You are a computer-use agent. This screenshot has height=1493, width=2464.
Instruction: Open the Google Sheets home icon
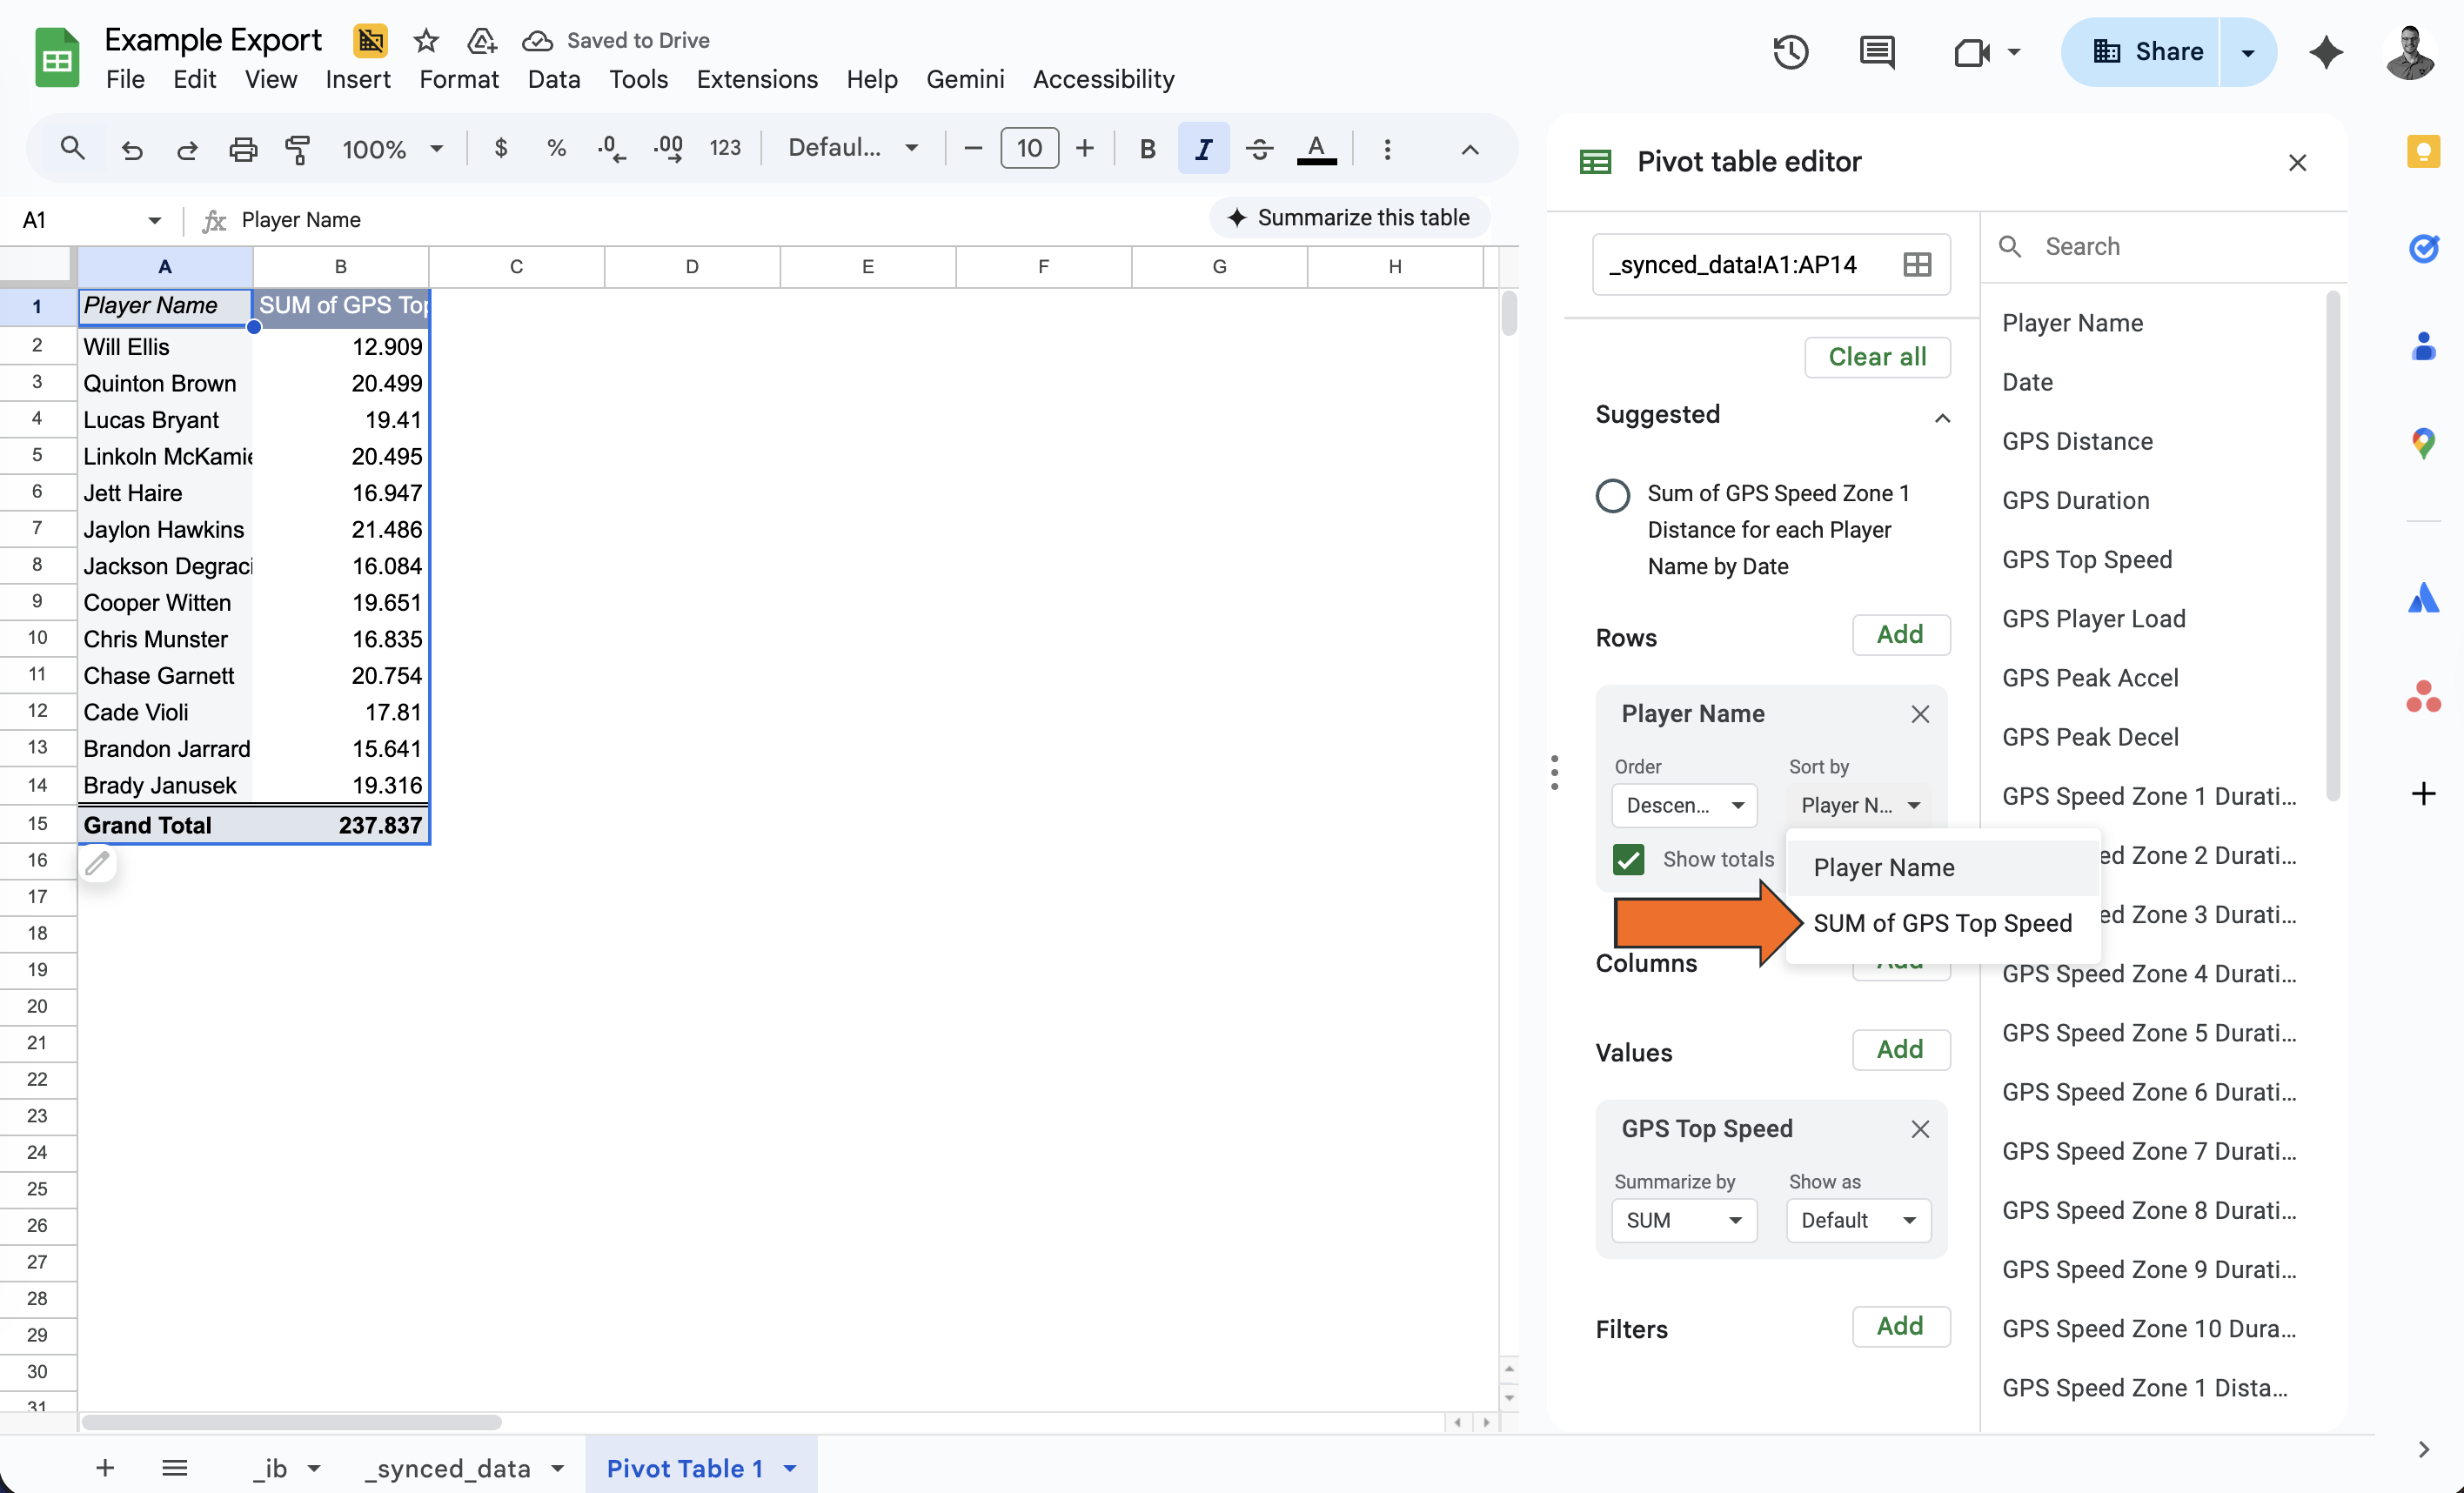coord(57,58)
